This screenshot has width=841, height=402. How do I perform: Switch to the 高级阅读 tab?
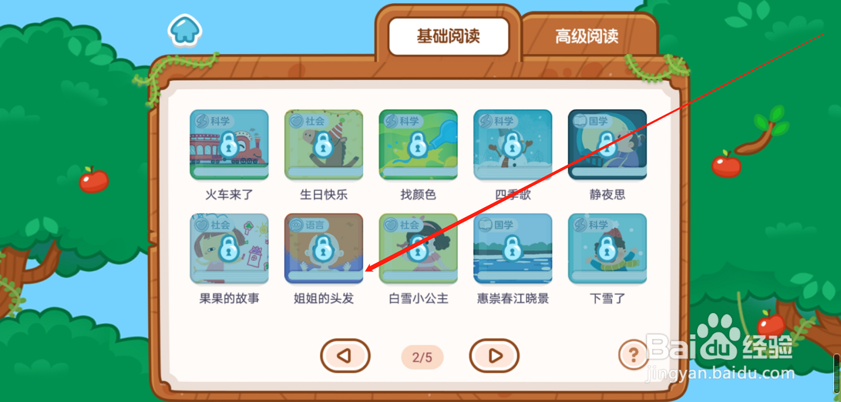click(x=587, y=36)
